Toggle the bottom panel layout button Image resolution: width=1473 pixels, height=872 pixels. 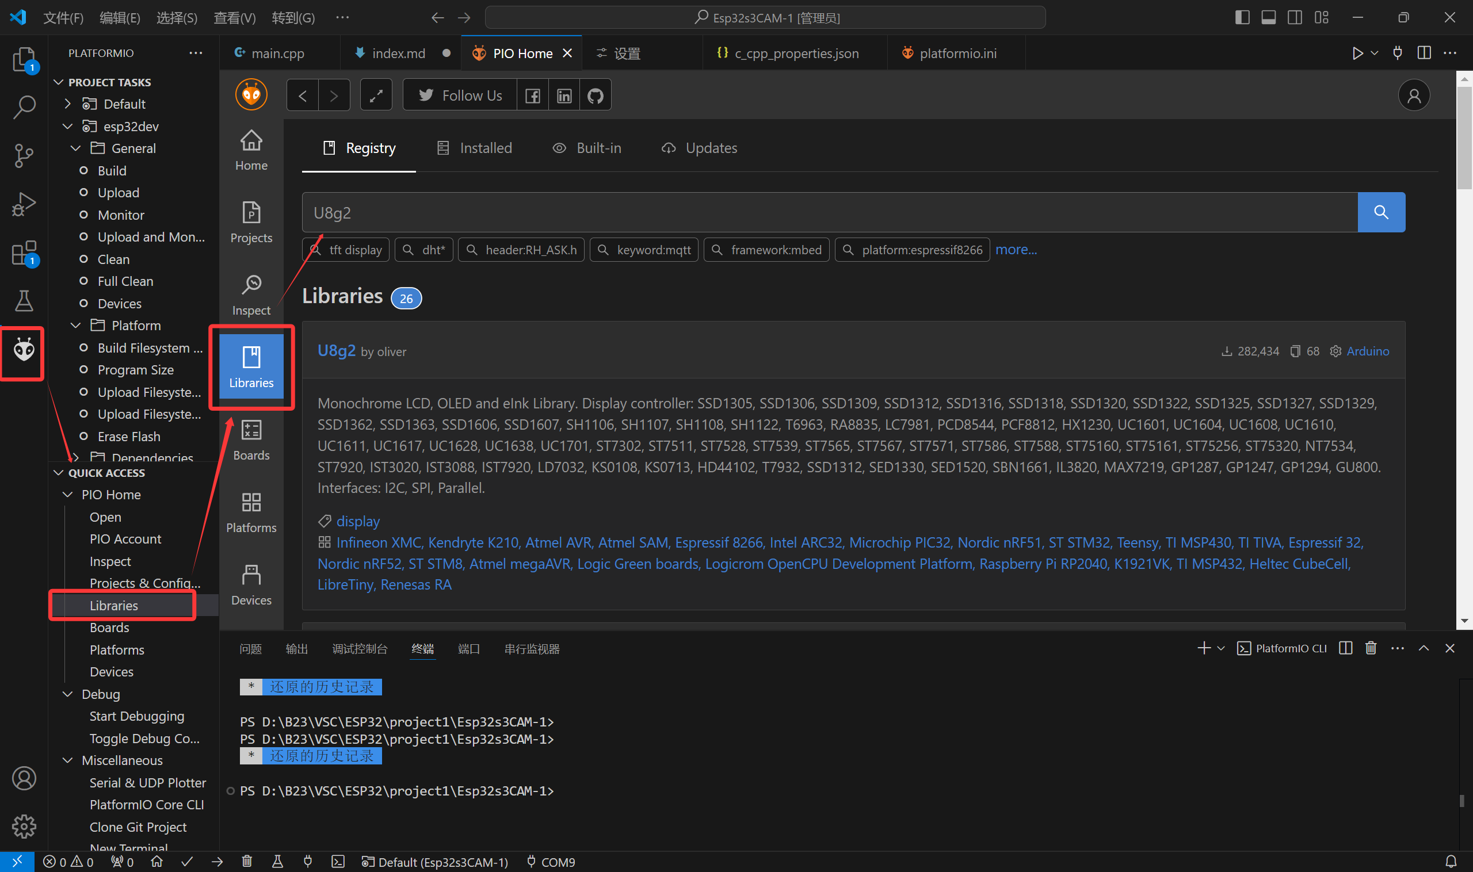[1269, 18]
